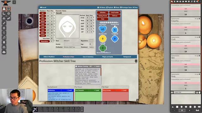Select the Ambient Sounds layer
The image size is (202, 113).
(x=4, y=38)
